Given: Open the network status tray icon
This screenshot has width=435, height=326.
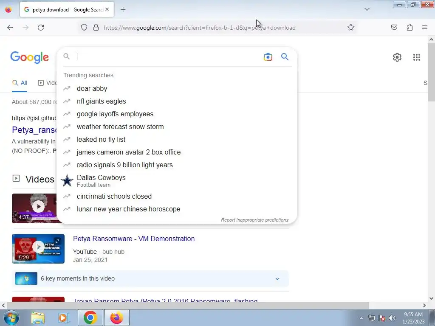Looking at the screenshot, I should click(371, 318).
